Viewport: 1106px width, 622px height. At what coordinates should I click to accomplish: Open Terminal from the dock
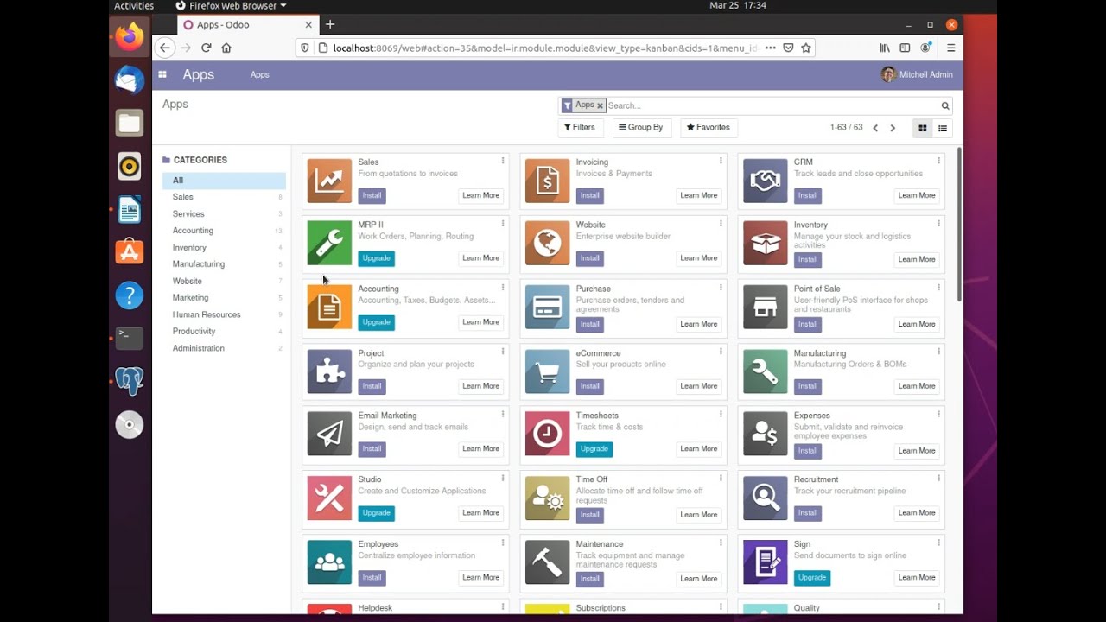pyautogui.click(x=130, y=338)
